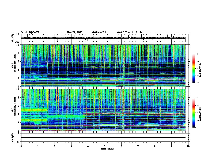Click tick label "4" on the Time axis
The height and width of the screenshot is (164, 212).
pos(88,146)
